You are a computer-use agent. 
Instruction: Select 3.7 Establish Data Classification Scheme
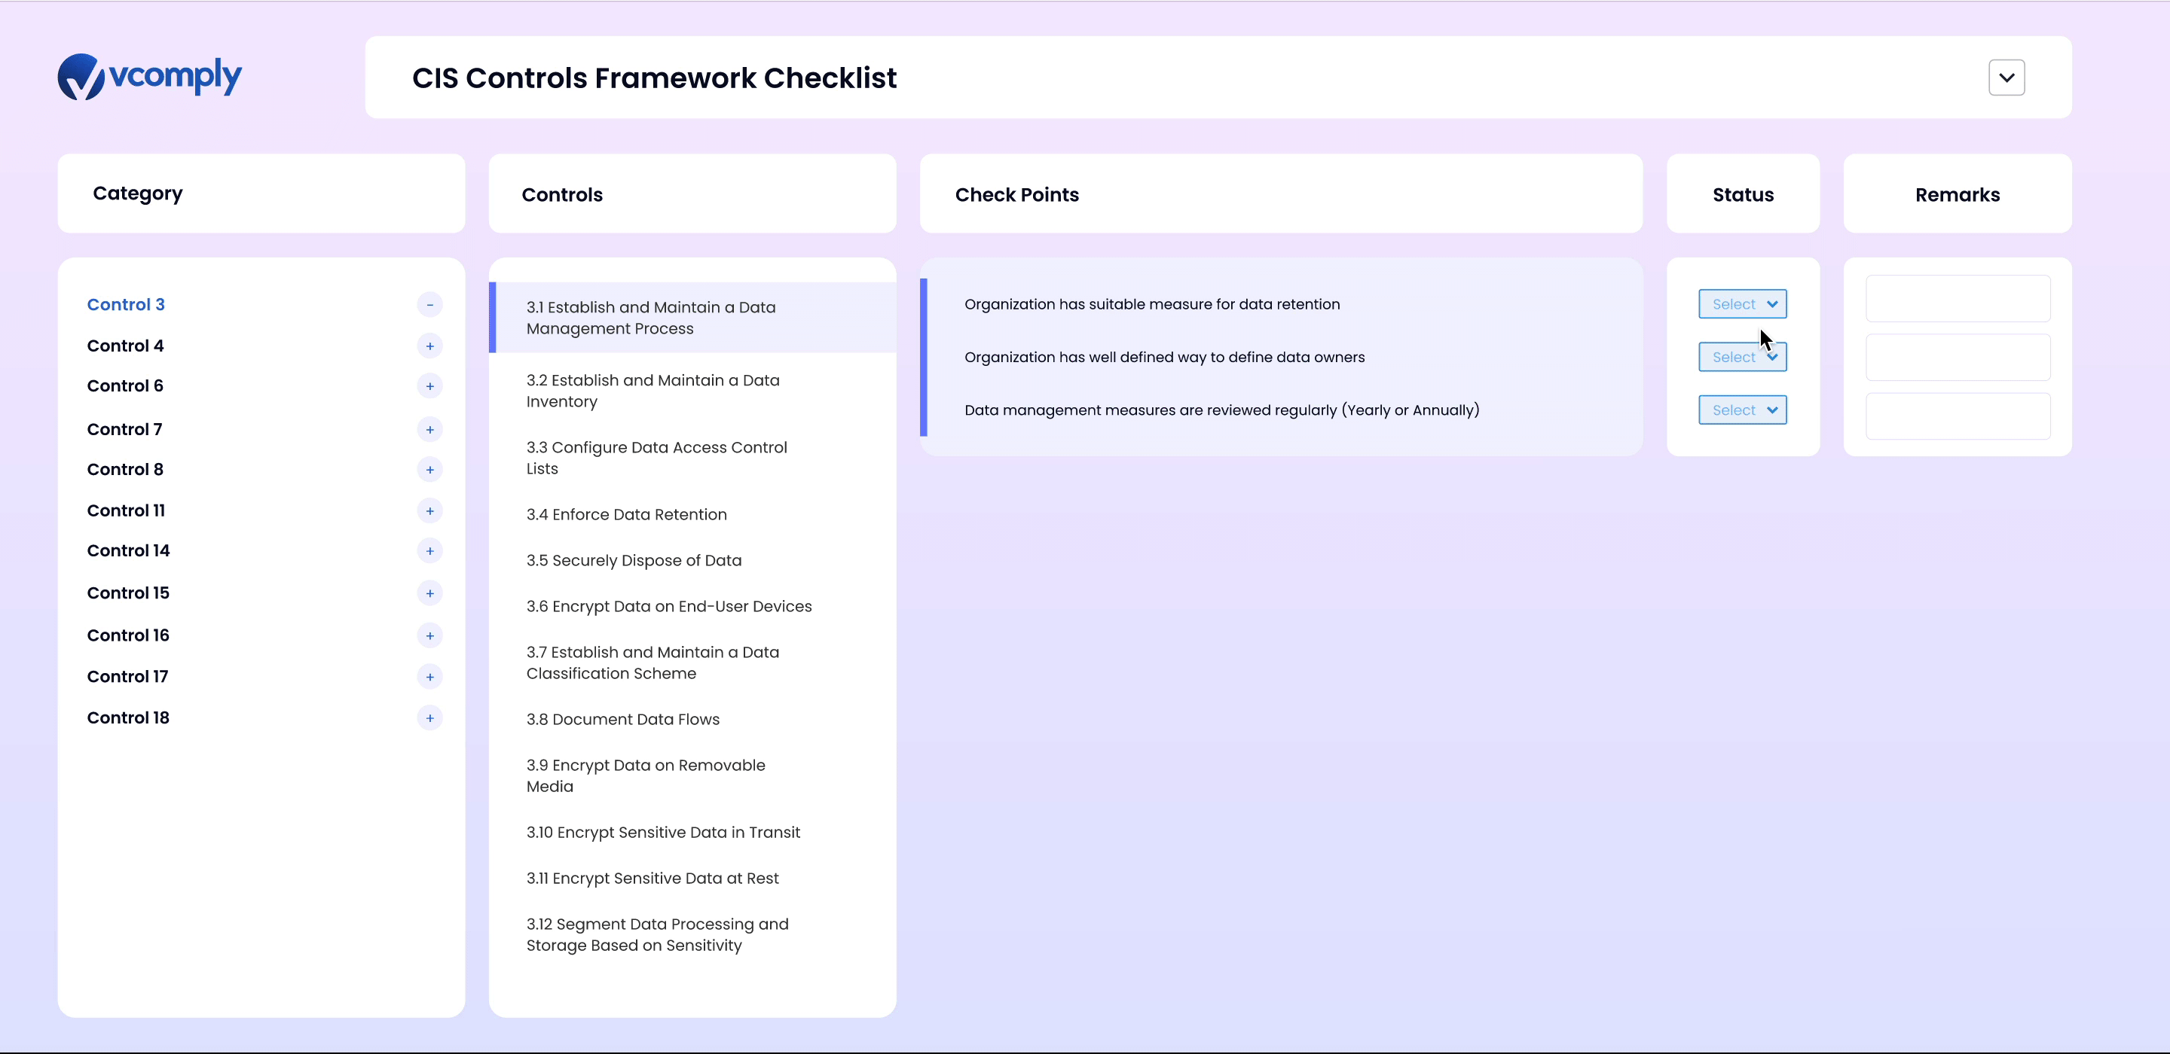[x=652, y=663]
